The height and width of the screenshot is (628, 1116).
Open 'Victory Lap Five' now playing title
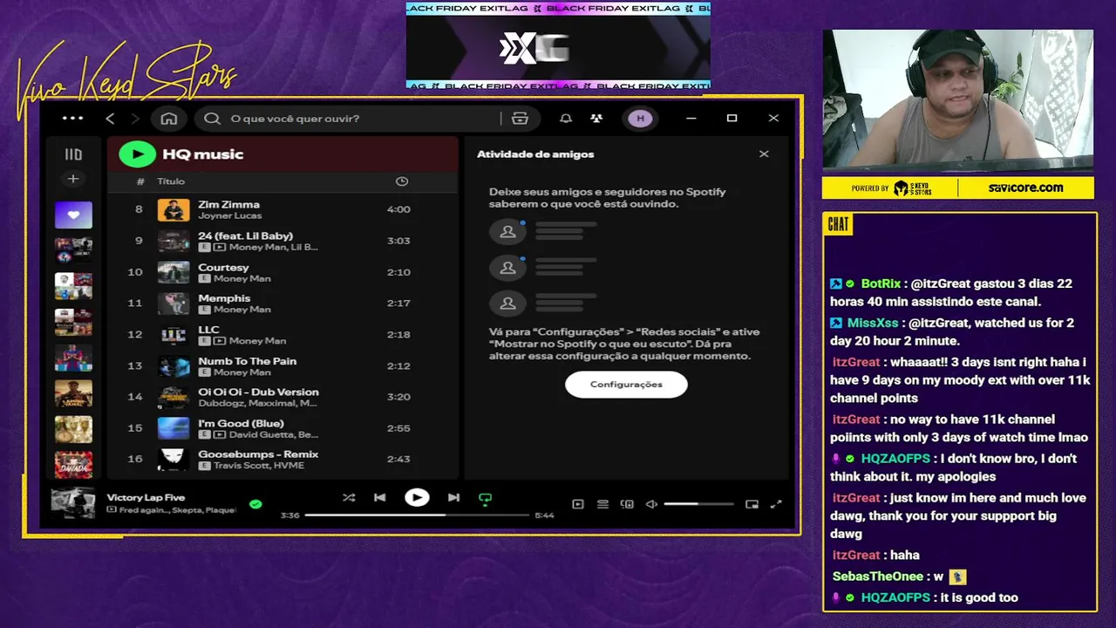[x=146, y=497]
